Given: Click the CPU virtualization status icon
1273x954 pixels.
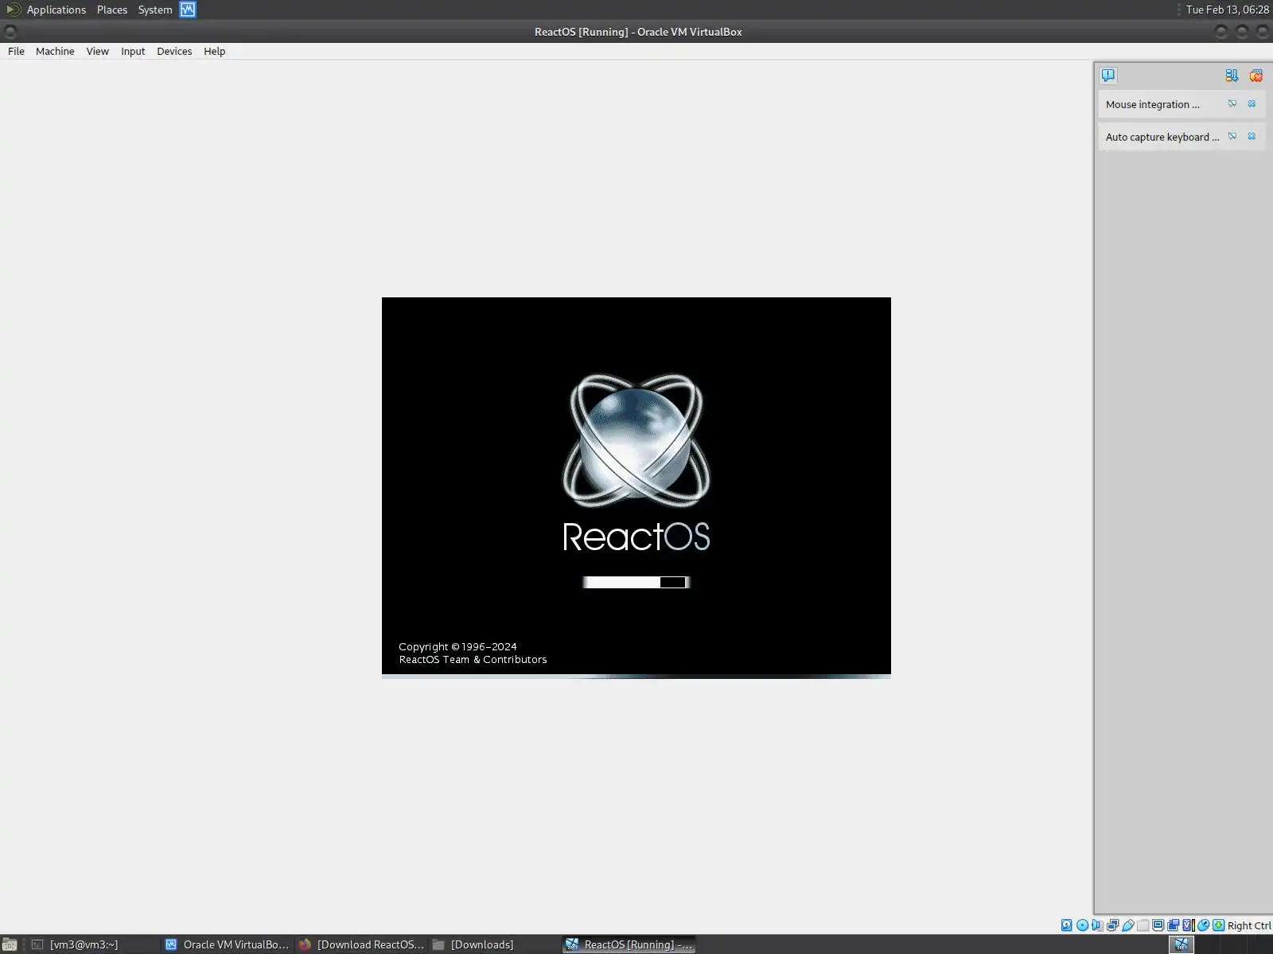Looking at the screenshot, I should pos(1188,925).
